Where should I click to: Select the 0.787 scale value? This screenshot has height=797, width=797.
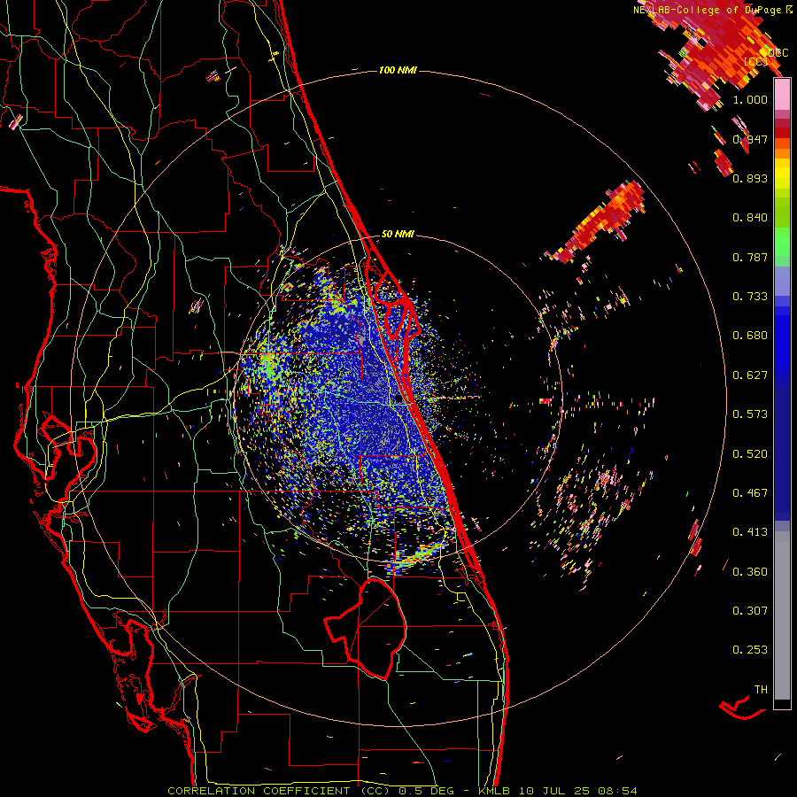tap(750, 257)
